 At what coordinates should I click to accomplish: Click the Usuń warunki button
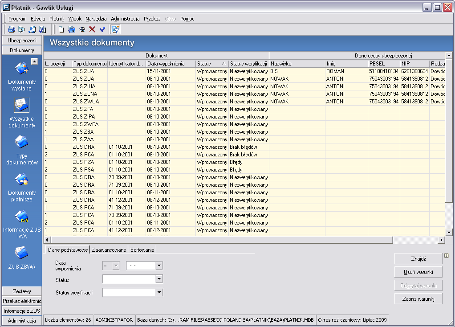[418, 272]
